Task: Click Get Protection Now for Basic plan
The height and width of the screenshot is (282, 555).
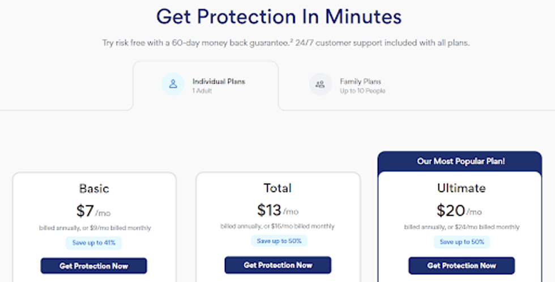Action: pyautogui.click(x=93, y=266)
